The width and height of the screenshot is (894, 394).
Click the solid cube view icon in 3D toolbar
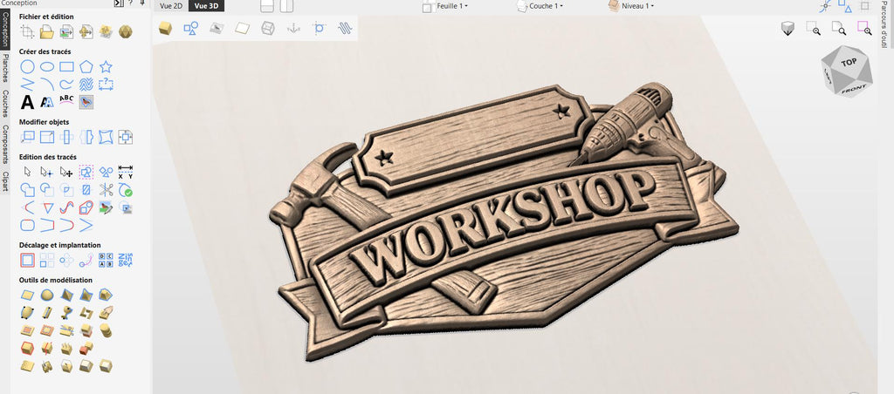click(165, 28)
